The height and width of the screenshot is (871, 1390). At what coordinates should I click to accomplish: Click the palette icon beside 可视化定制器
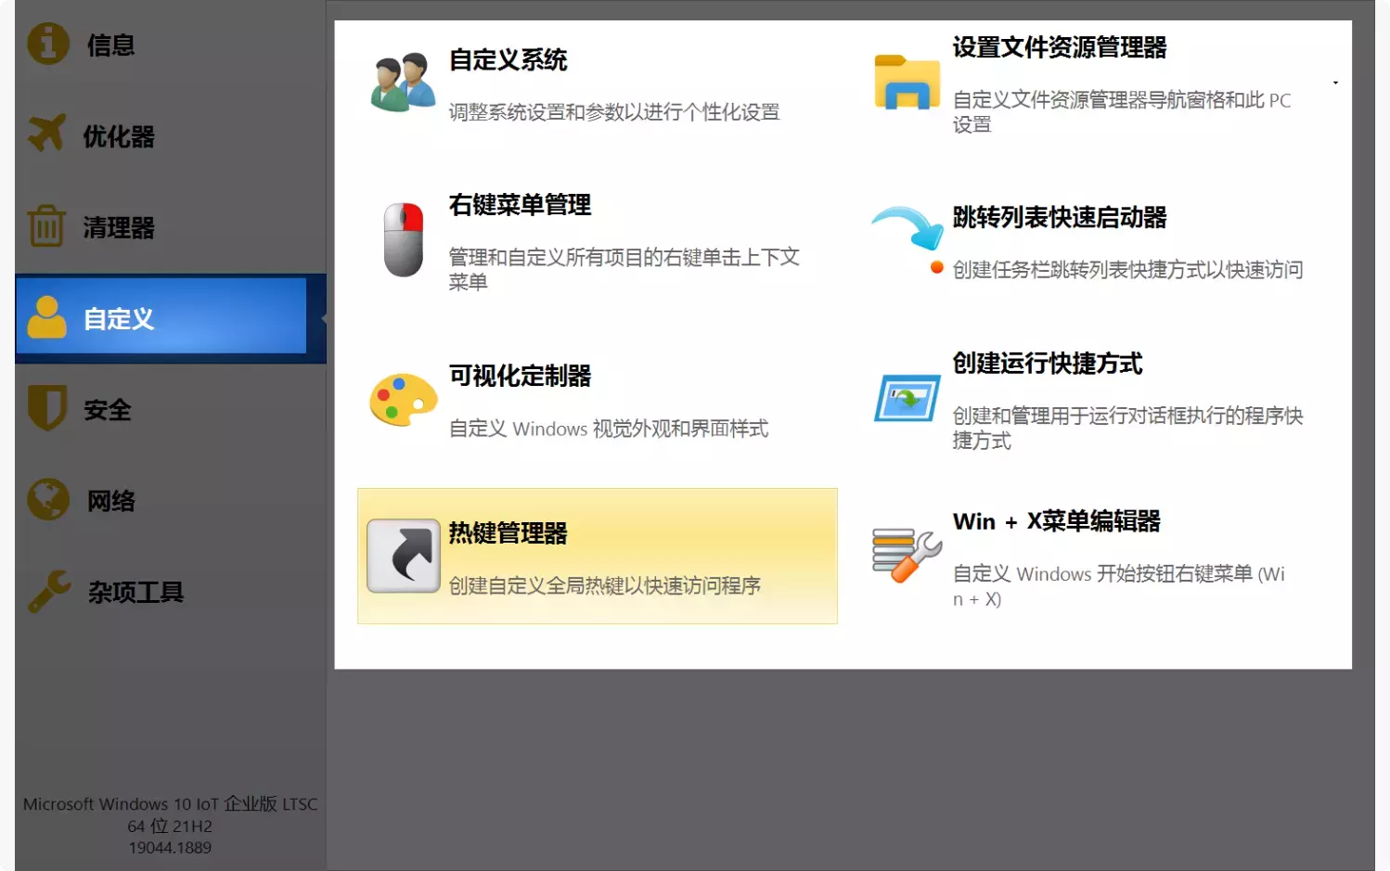click(403, 401)
